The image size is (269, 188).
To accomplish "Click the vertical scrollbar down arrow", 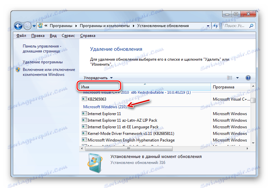I will pos(253,143).
